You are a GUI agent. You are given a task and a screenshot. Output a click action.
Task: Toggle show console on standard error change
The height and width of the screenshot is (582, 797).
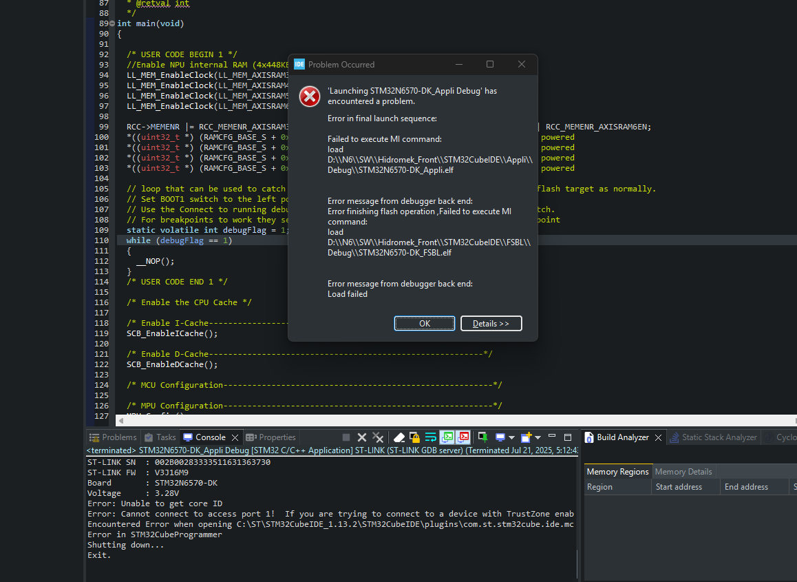(x=464, y=437)
